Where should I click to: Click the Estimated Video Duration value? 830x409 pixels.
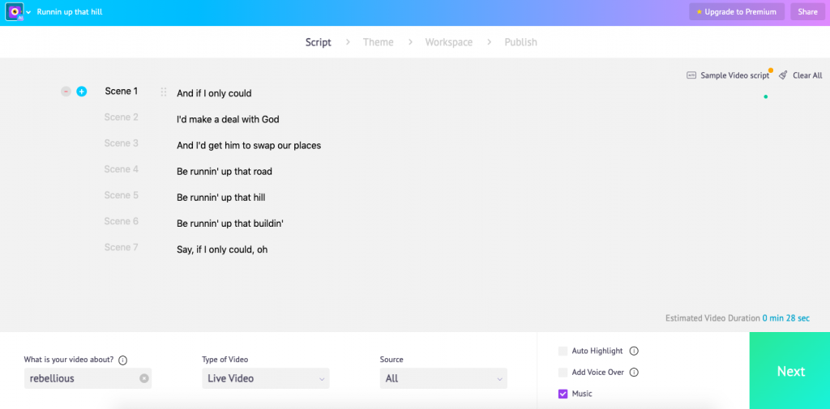point(785,318)
